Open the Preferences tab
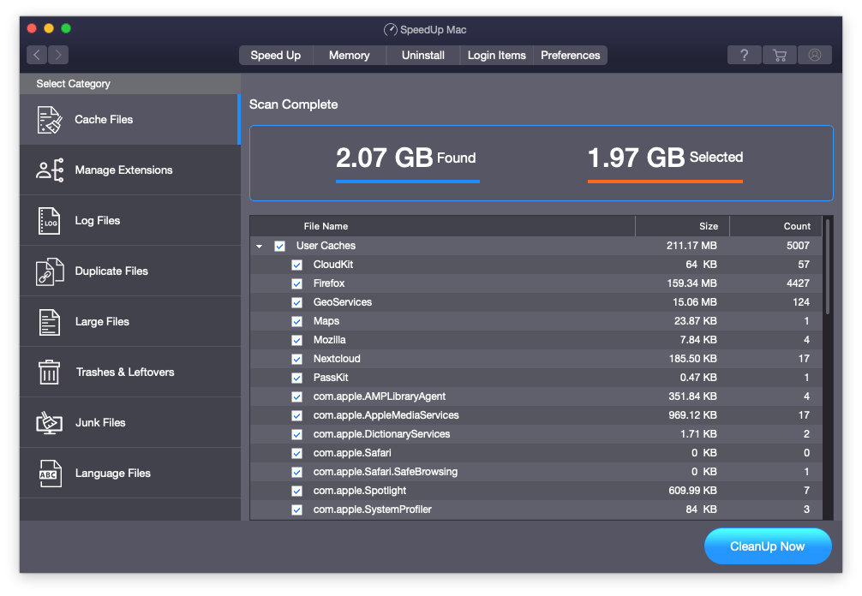Screen dimensions: 862x596 click(571, 55)
